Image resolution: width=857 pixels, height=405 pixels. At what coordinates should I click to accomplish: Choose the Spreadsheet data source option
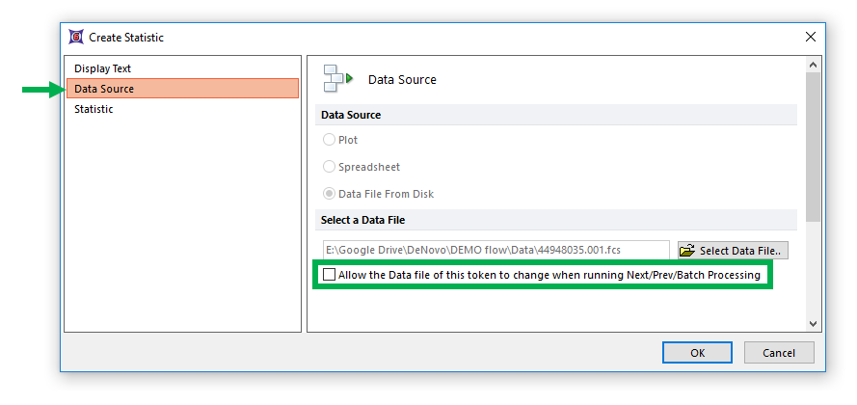tap(330, 167)
